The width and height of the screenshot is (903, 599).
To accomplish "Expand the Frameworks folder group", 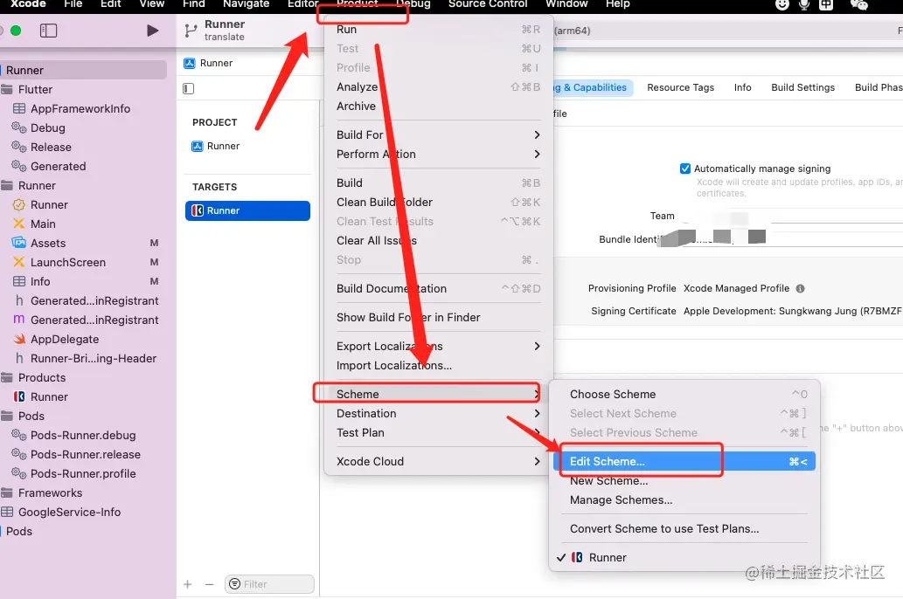I will click(x=50, y=493).
